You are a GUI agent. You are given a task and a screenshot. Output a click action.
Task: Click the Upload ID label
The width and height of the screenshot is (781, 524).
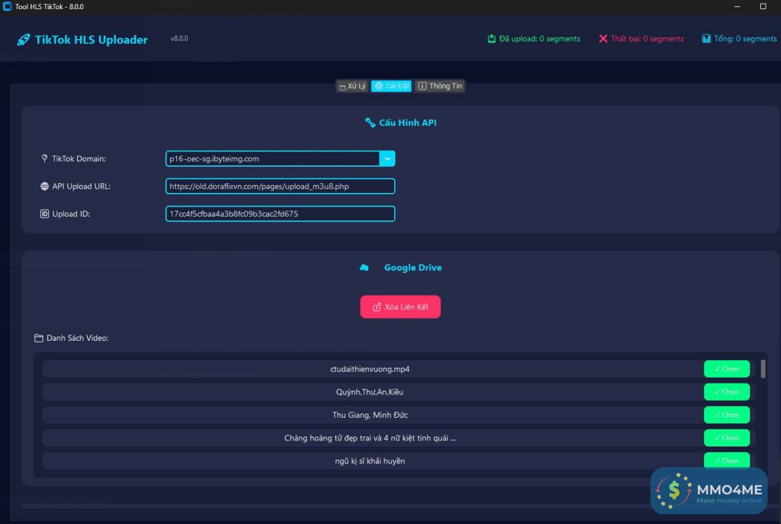71,214
